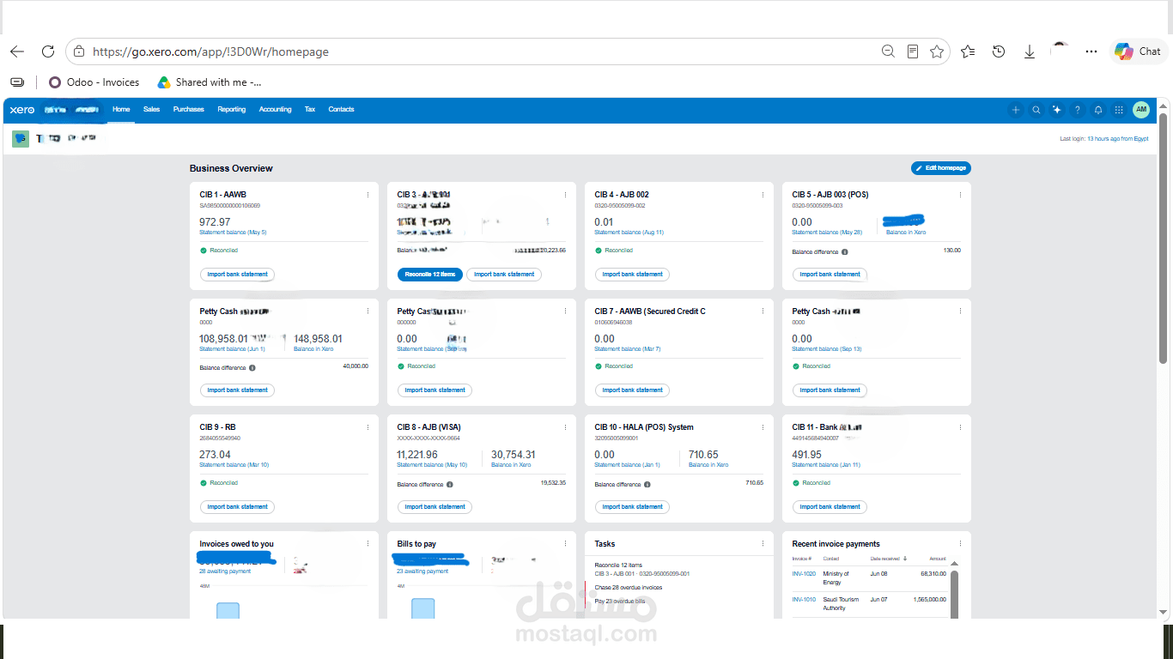Expand options for Recent invoice payments widget
Image resolution: width=1173 pixels, height=659 pixels.
pos(960,544)
